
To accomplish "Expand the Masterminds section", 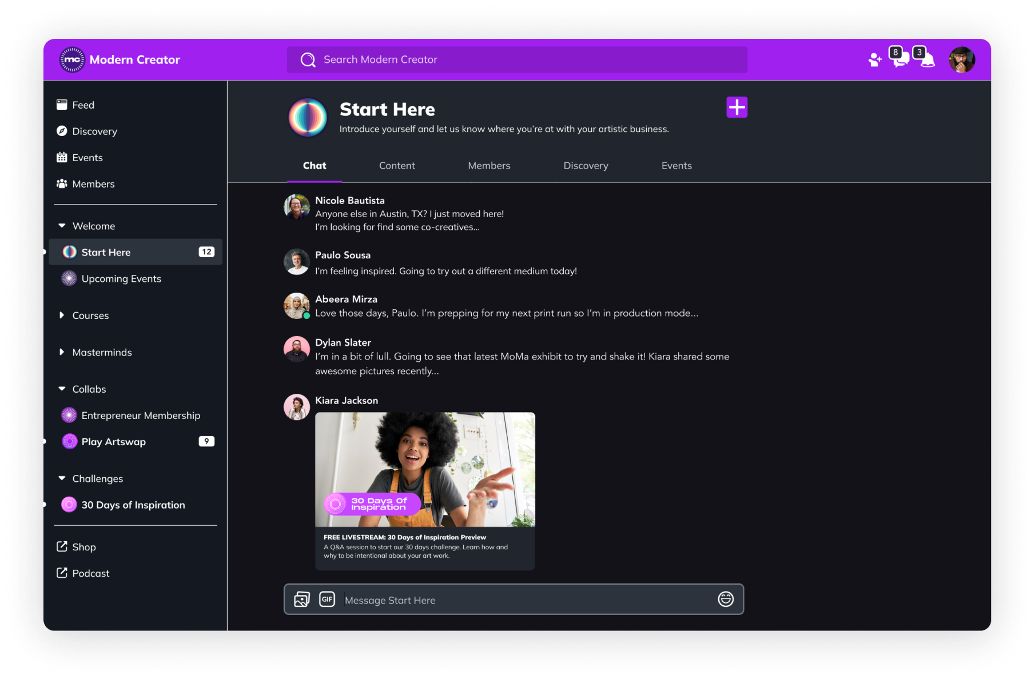I will pos(62,352).
